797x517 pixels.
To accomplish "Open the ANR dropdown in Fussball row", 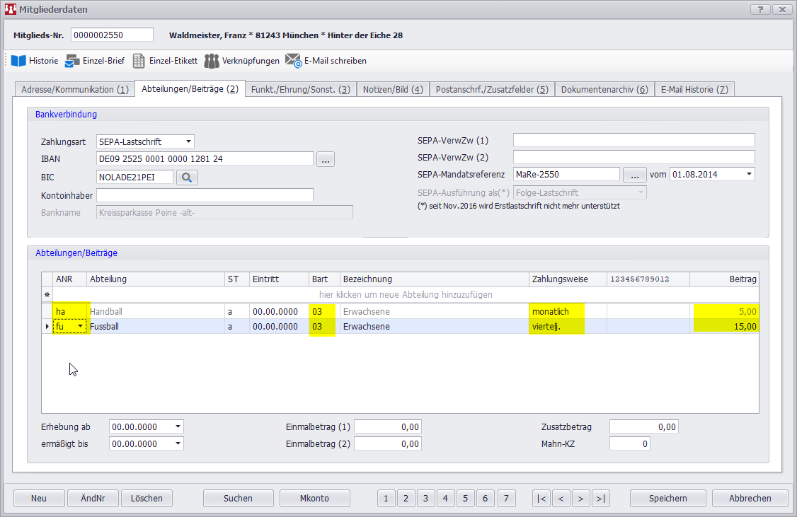I will 81,326.
